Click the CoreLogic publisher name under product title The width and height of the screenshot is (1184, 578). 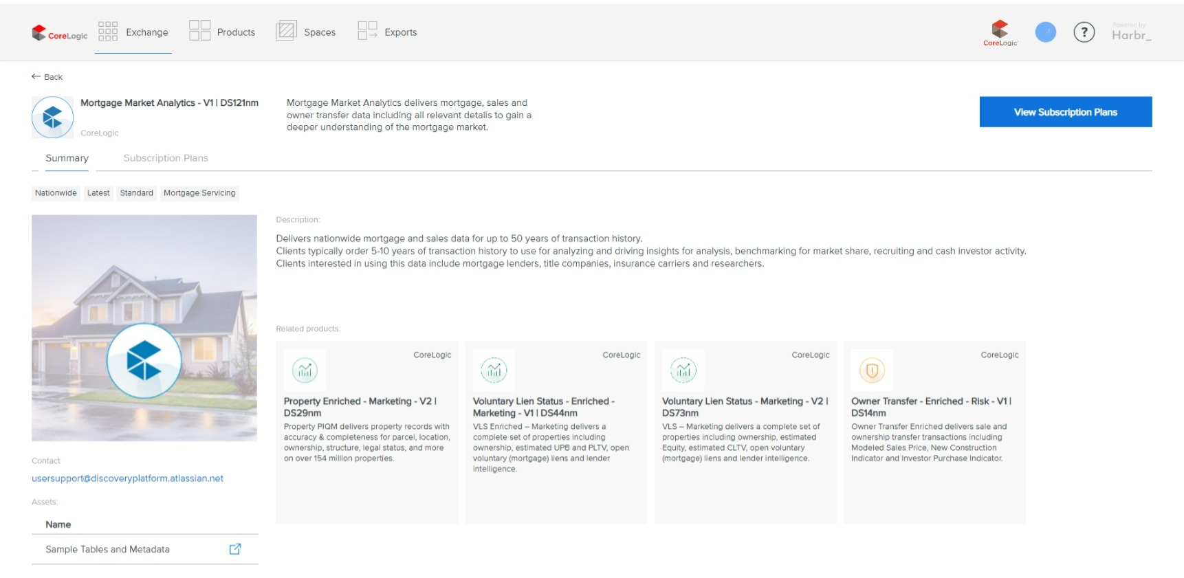[100, 133]
